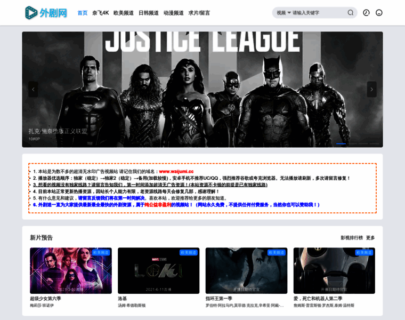Open the 洛基 Loki poster thumbnail

159,270
